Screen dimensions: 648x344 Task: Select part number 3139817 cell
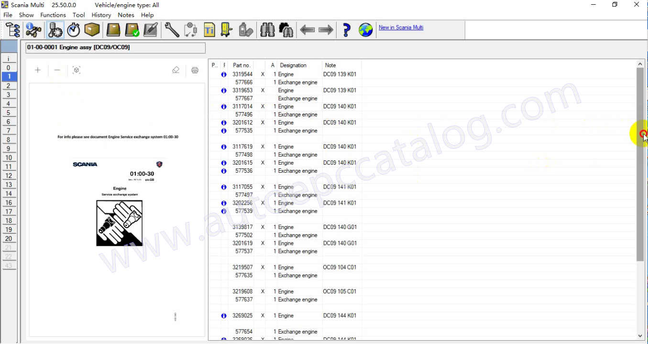[x=242, y=227]
